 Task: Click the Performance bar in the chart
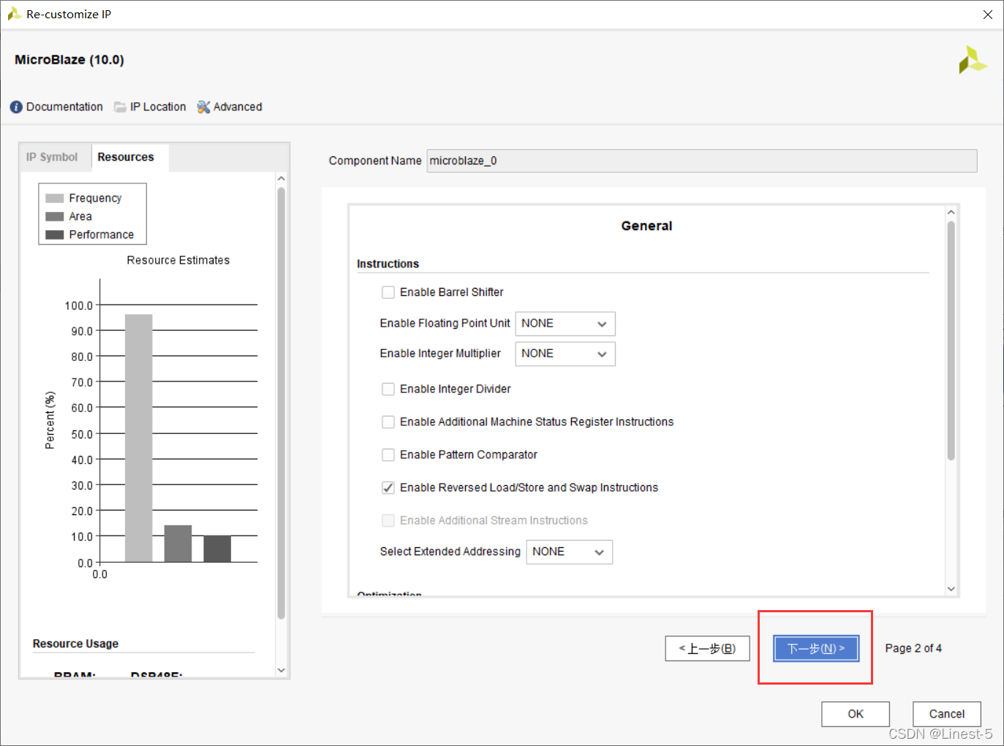[x=217, y=549]
